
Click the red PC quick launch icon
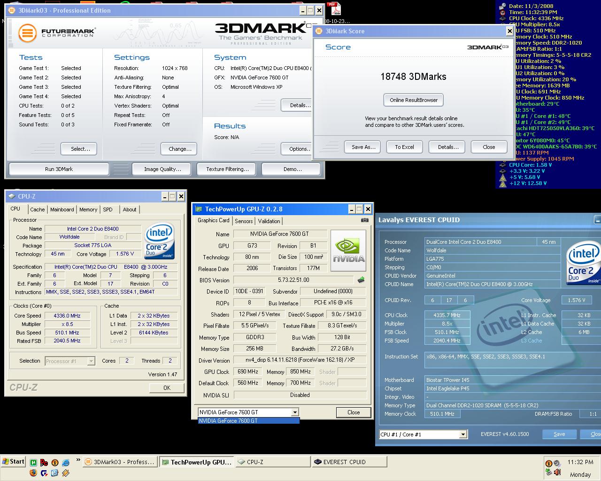44,463
